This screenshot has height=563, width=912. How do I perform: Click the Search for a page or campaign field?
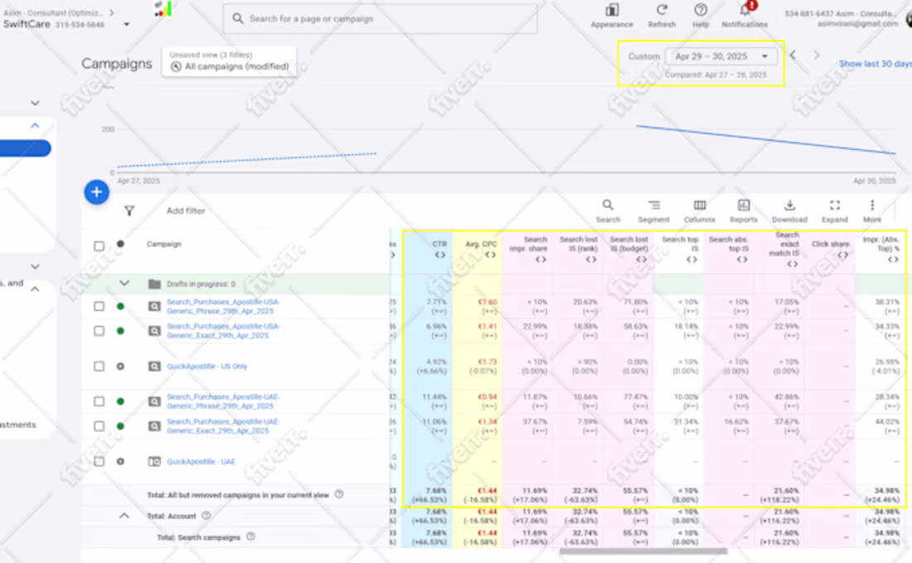[380, 18]
